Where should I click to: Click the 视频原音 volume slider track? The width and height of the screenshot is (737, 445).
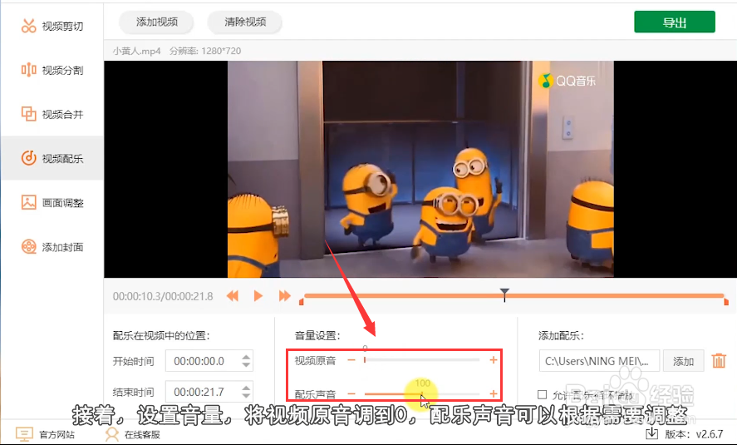click(x=421, y=360)
